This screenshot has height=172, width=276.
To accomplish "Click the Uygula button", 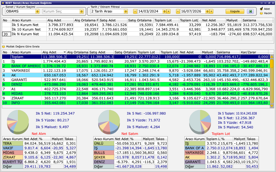I will coord(235,11).
